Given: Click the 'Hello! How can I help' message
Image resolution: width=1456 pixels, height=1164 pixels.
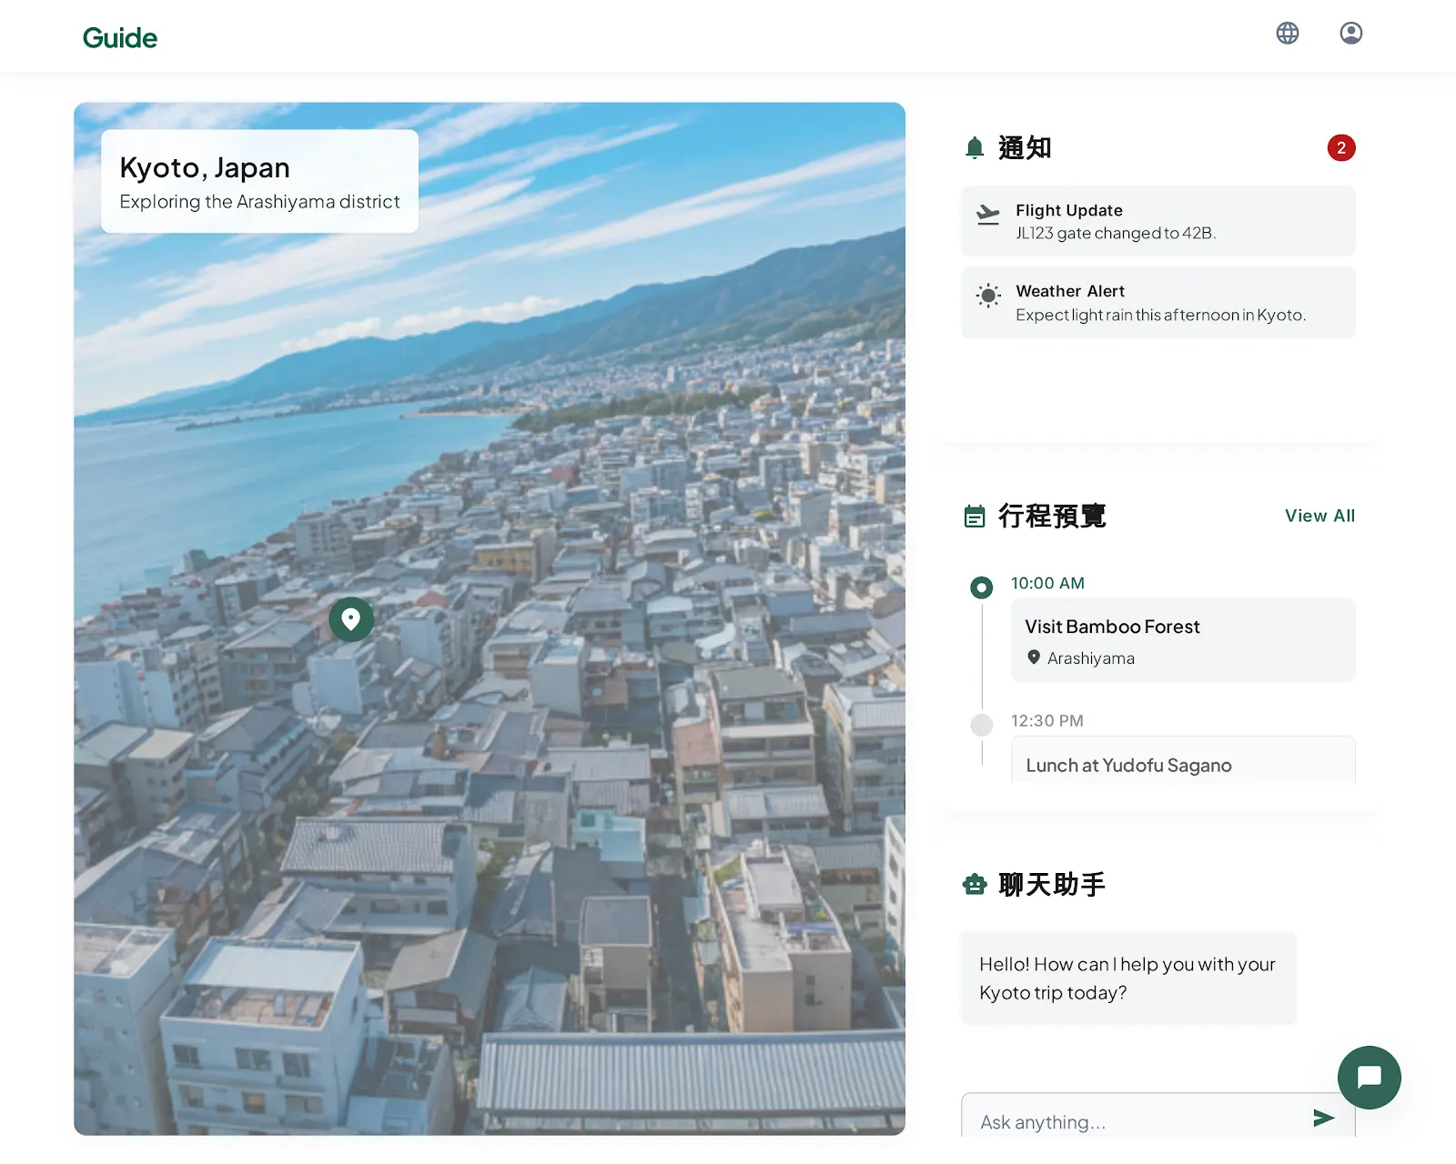Looking at the screenshot, I should (x=1128, y=978).
